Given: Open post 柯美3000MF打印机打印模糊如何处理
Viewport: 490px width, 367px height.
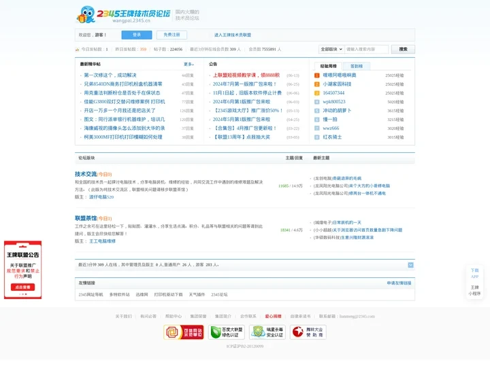Looking at the screenshot, I should (123, 137).
